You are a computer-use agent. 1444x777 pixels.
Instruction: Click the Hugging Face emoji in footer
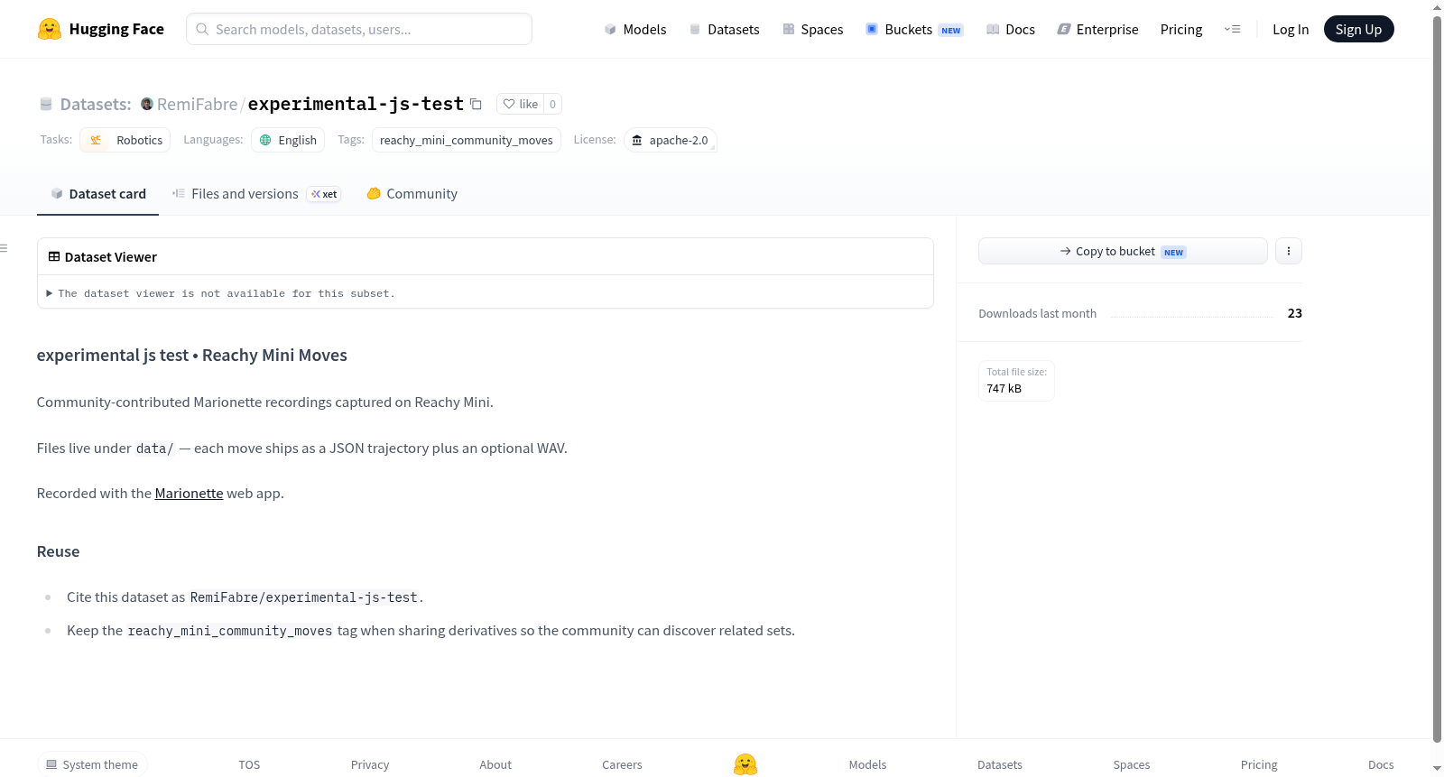[x=745, y=764]
